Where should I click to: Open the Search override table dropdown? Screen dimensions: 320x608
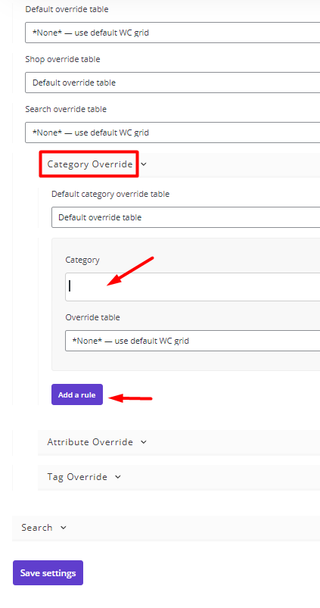click(x=172, y=133)
